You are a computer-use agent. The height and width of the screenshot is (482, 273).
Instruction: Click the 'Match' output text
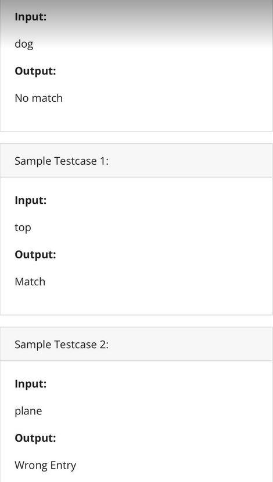click(30, 282)
